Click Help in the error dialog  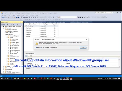point(38,48)
